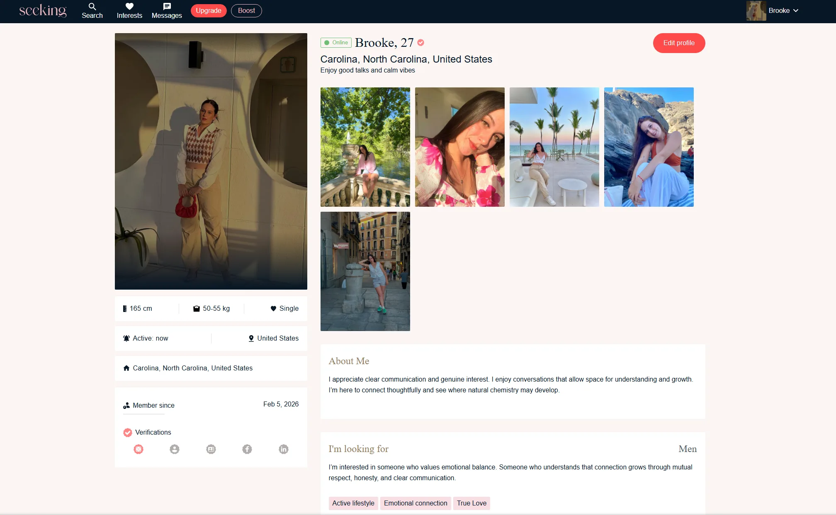This screenshot has height=515, width=836.
Task: Click the Facebook verification badge
Action: click(x=247, y=449)
